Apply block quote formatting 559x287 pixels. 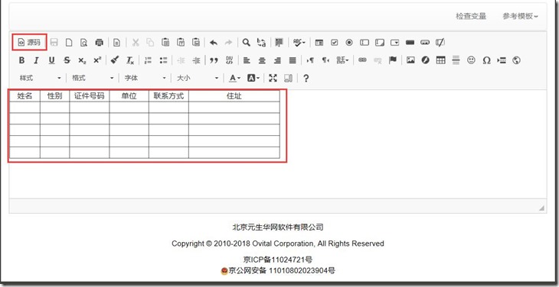(214, 61)
